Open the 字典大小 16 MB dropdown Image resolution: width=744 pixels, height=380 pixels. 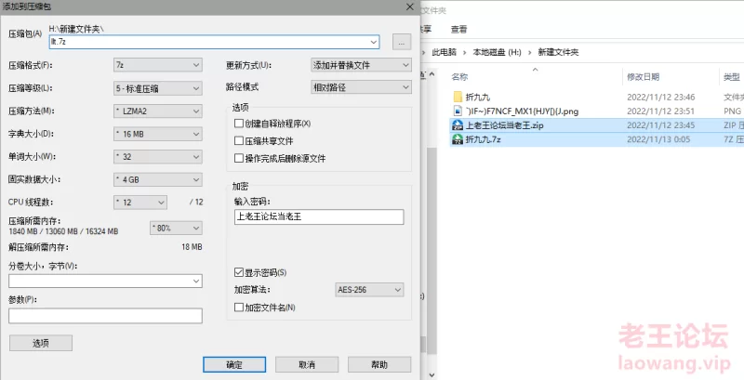pyautogui.click(x=158, y=134)
